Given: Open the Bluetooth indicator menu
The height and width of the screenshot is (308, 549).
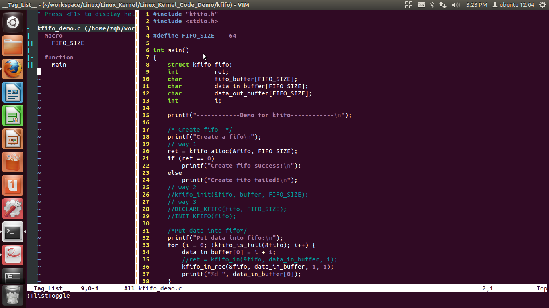Looking at the screenshot, I should pos(432,5).
